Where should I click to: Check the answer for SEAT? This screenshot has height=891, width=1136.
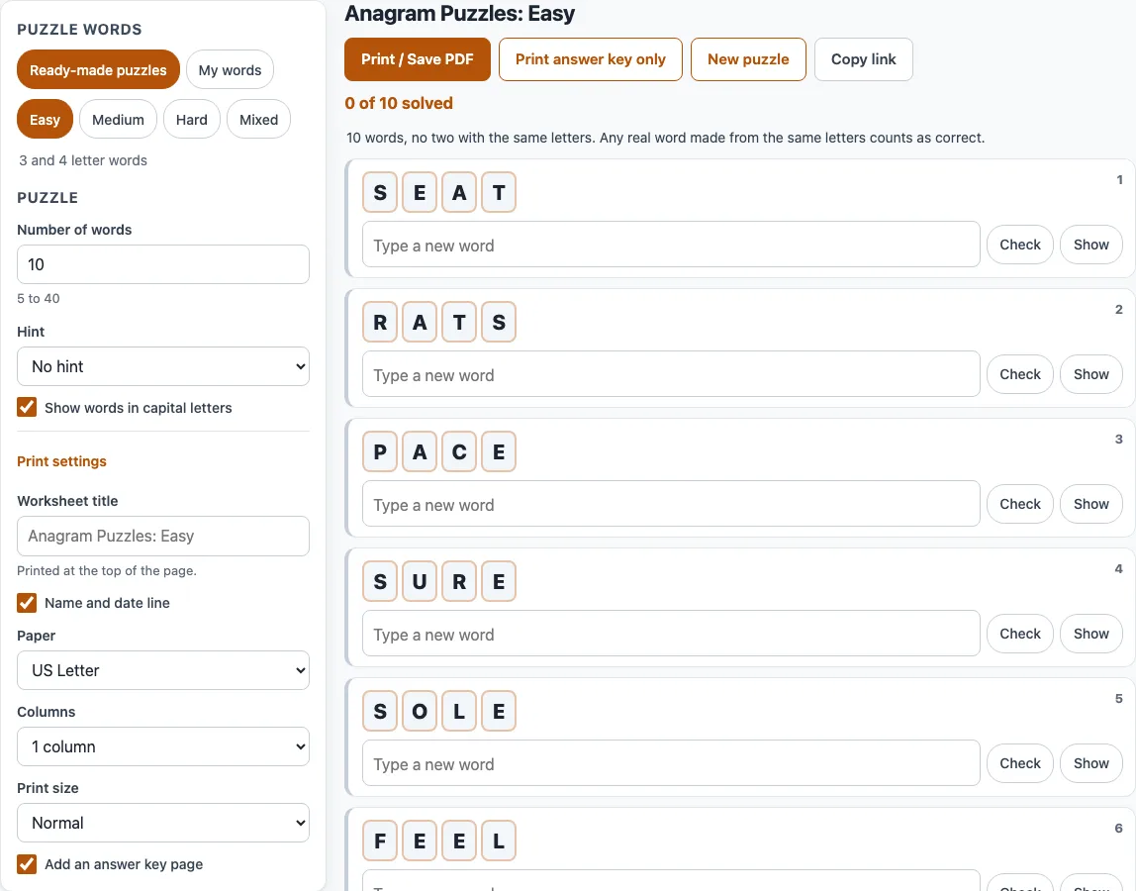1020,245
